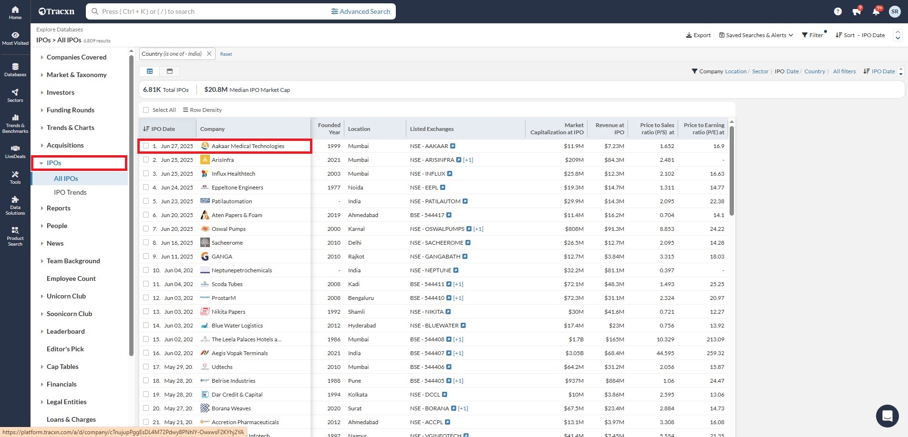Image resolution: width=908 pixels, height=437 pixels.
Task: Expand the Funding Rounds tree section
Action: coord(70,110)
